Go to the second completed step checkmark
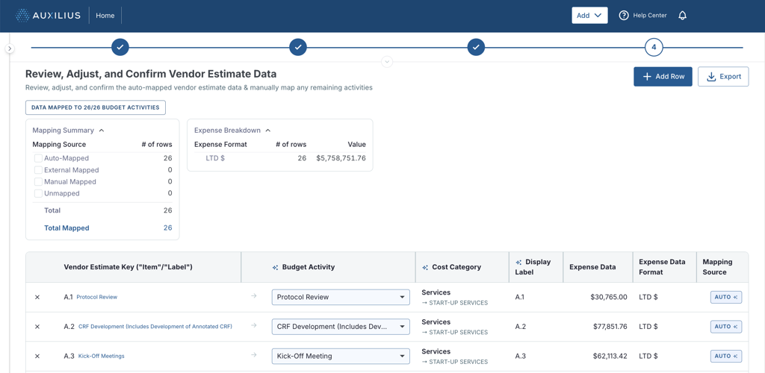The image size is (765, 373). click(x=298, y=47)
